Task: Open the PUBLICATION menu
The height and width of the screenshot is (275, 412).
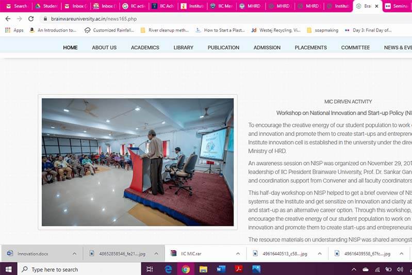Action: (223, 47)
